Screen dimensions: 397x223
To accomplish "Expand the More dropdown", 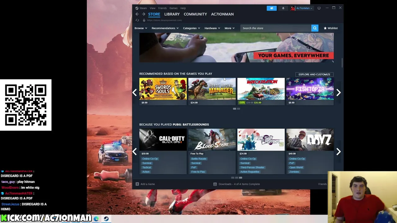I will [x=230, y=28].
